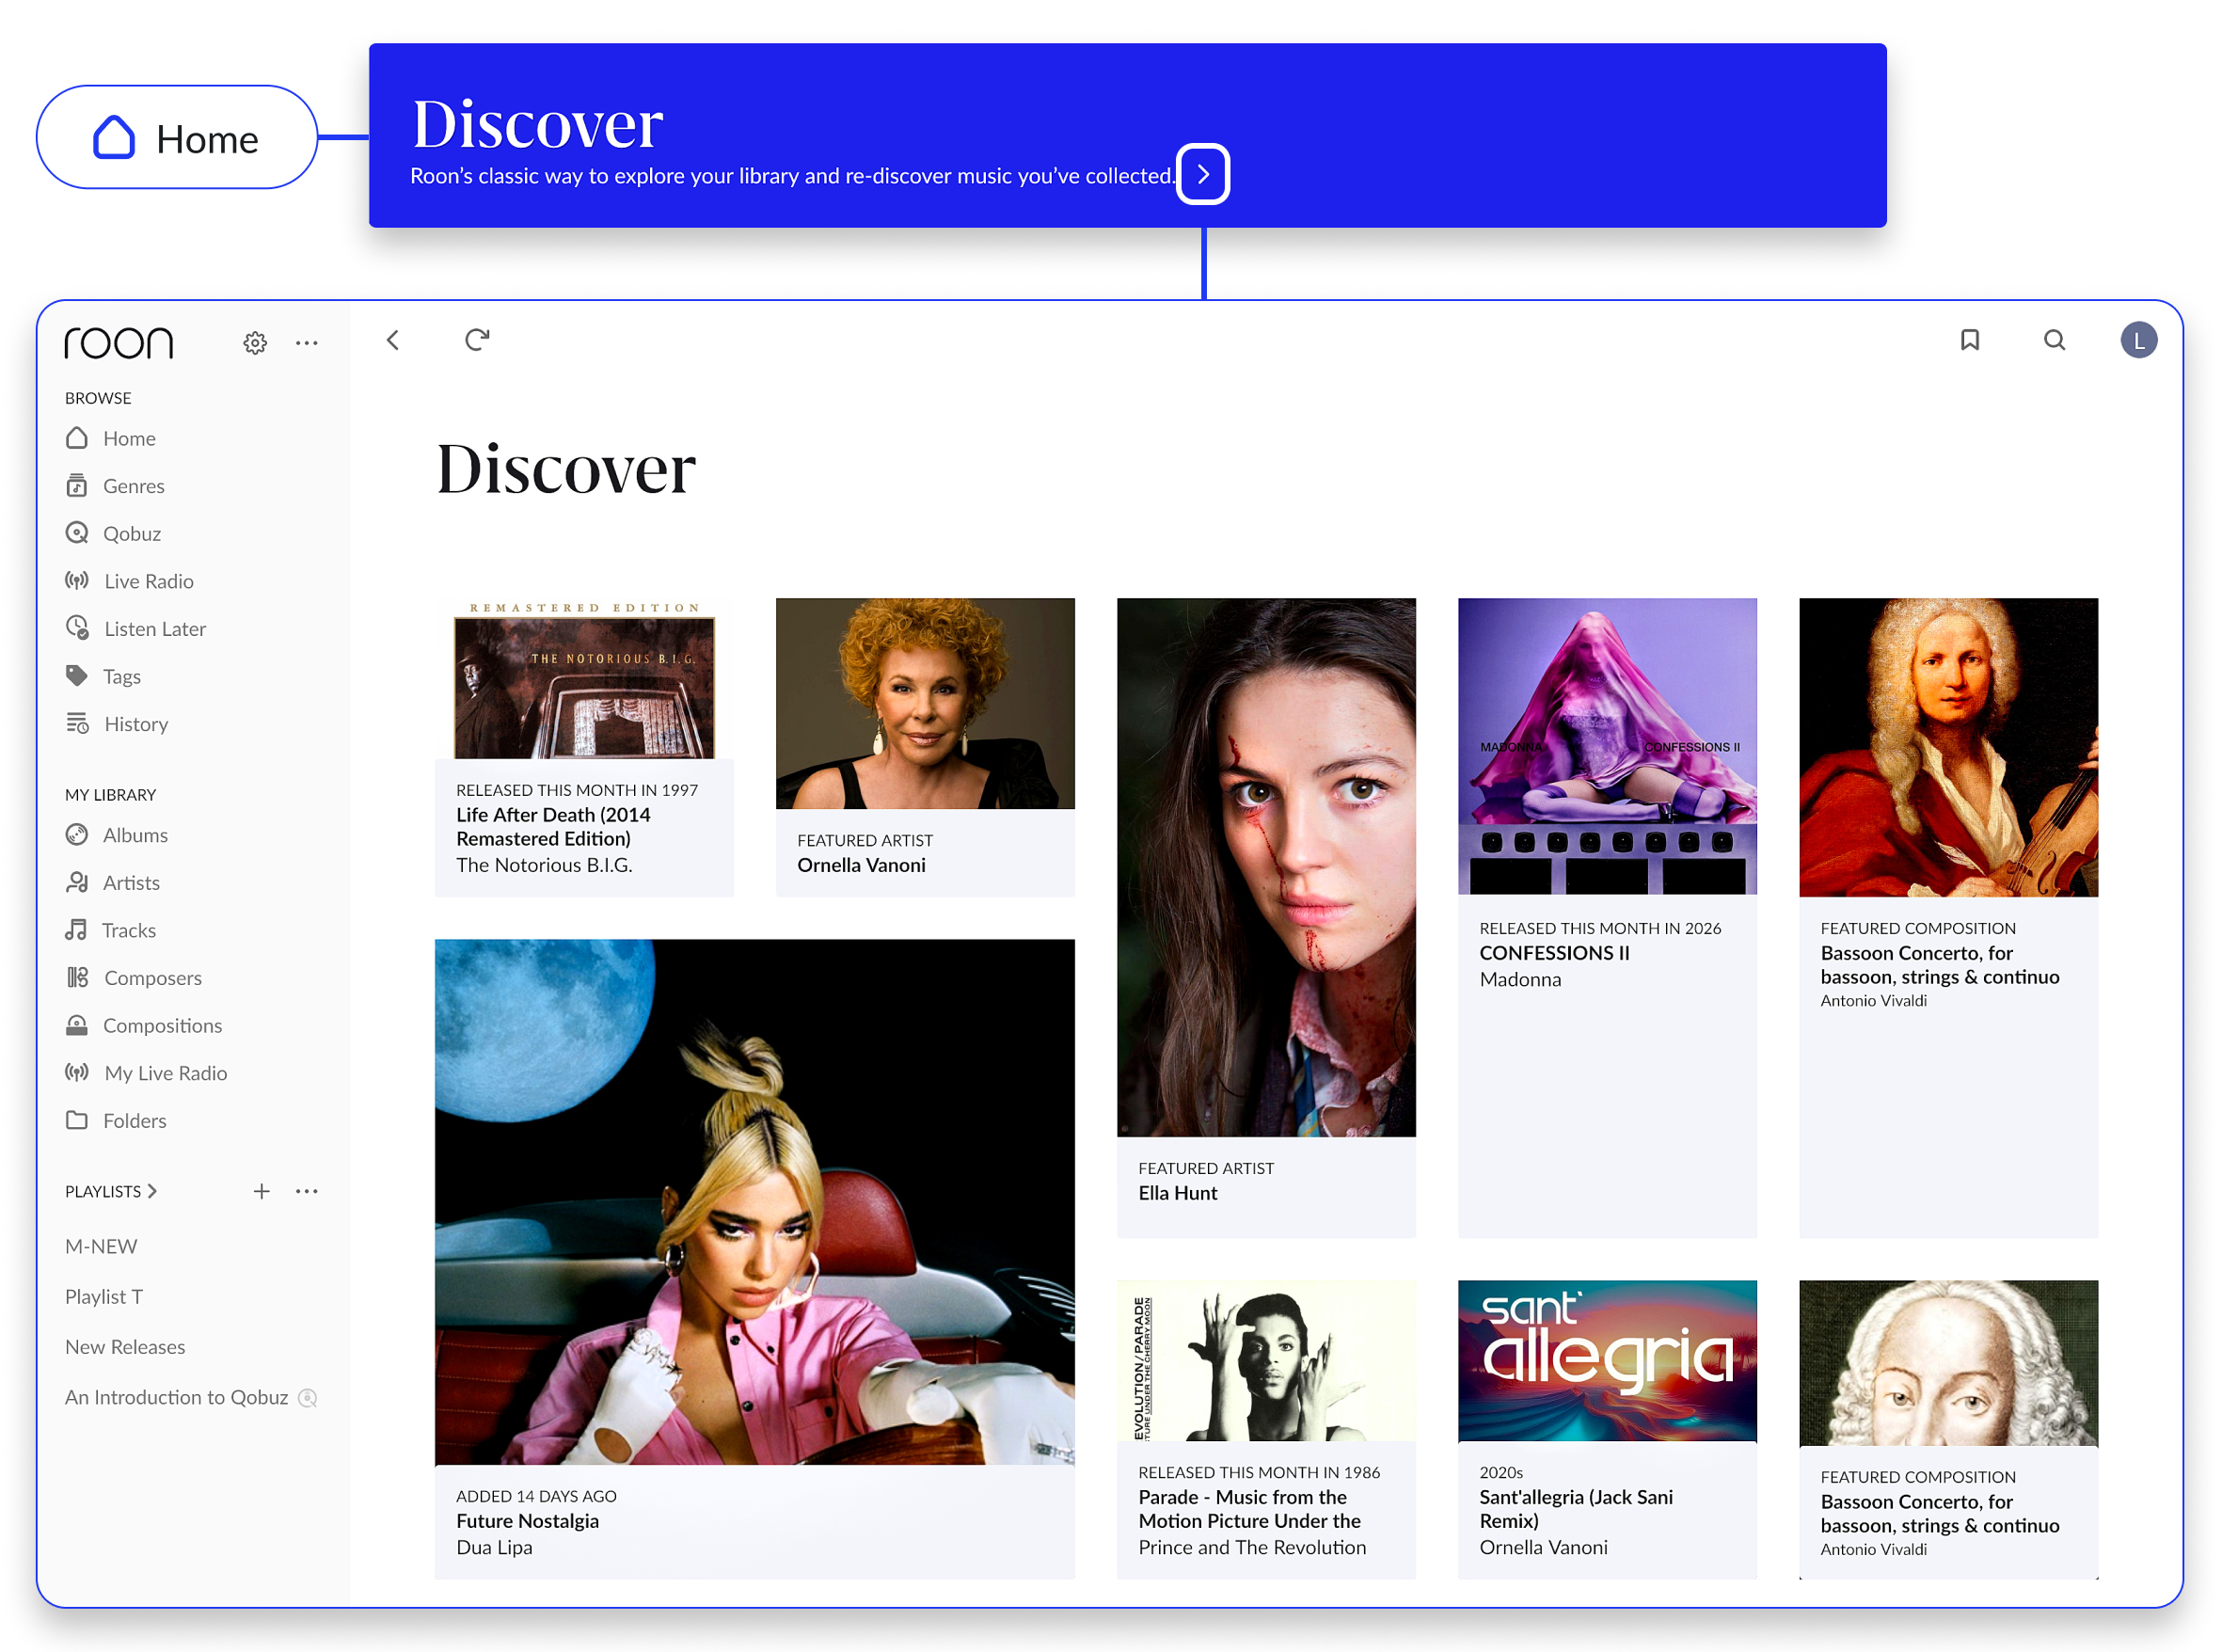Open featured artist Ornella Vanoni photo

click(925, 703)
